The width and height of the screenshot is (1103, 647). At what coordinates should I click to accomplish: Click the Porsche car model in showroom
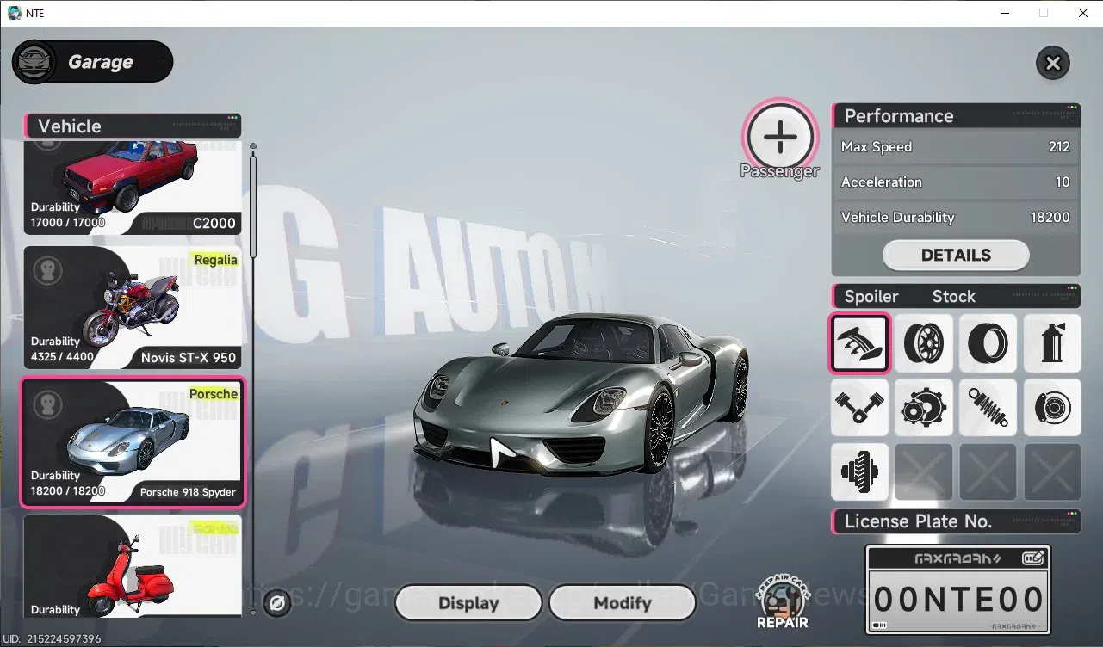581,394
